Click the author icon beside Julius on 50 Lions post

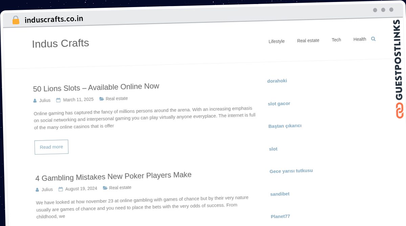click(x=35, y=100)
